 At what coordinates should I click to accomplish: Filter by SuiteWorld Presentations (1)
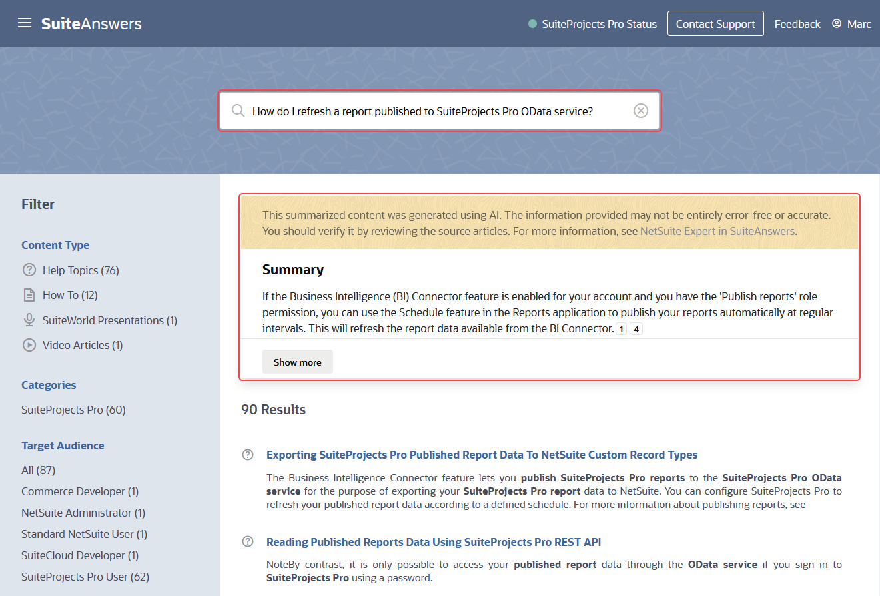110,320
